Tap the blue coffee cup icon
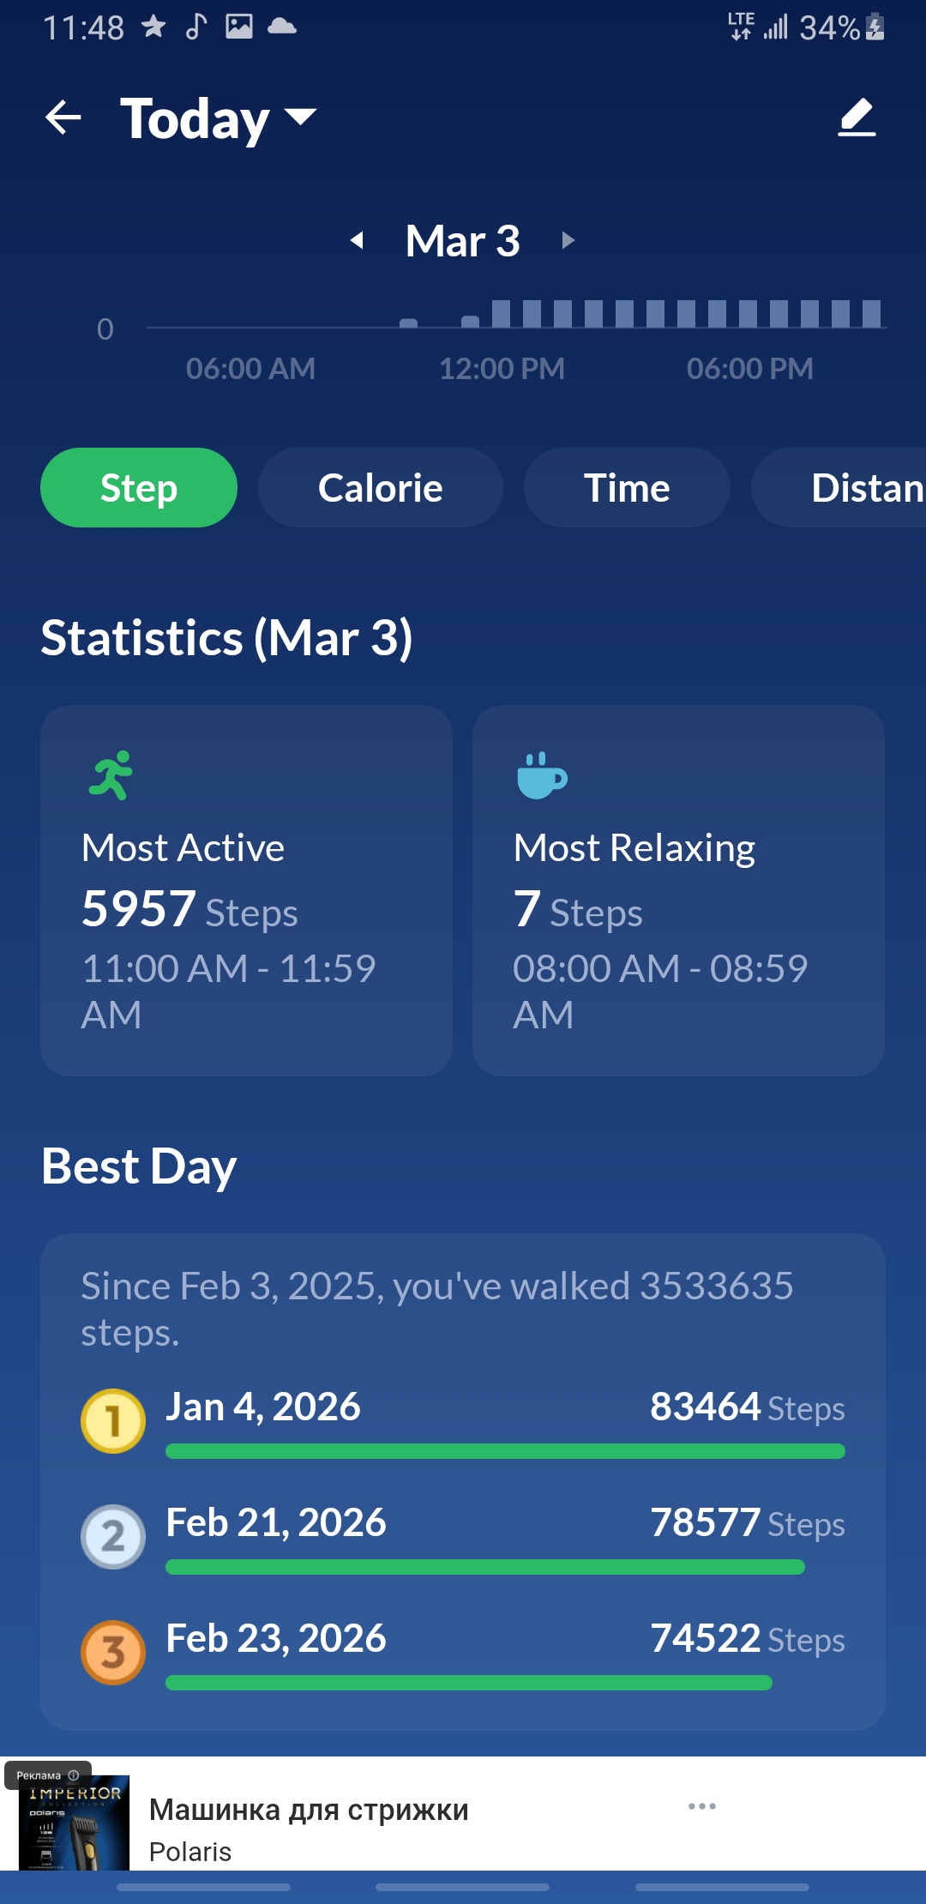The image size is (926, 1904). [542, 775]
